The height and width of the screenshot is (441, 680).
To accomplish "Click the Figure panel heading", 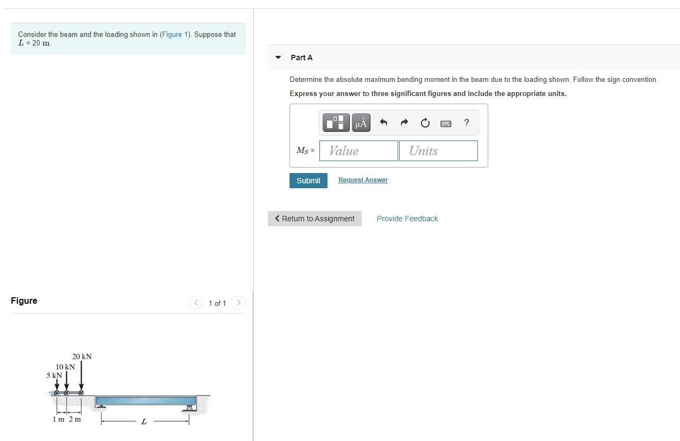I will tap(24, 301).
